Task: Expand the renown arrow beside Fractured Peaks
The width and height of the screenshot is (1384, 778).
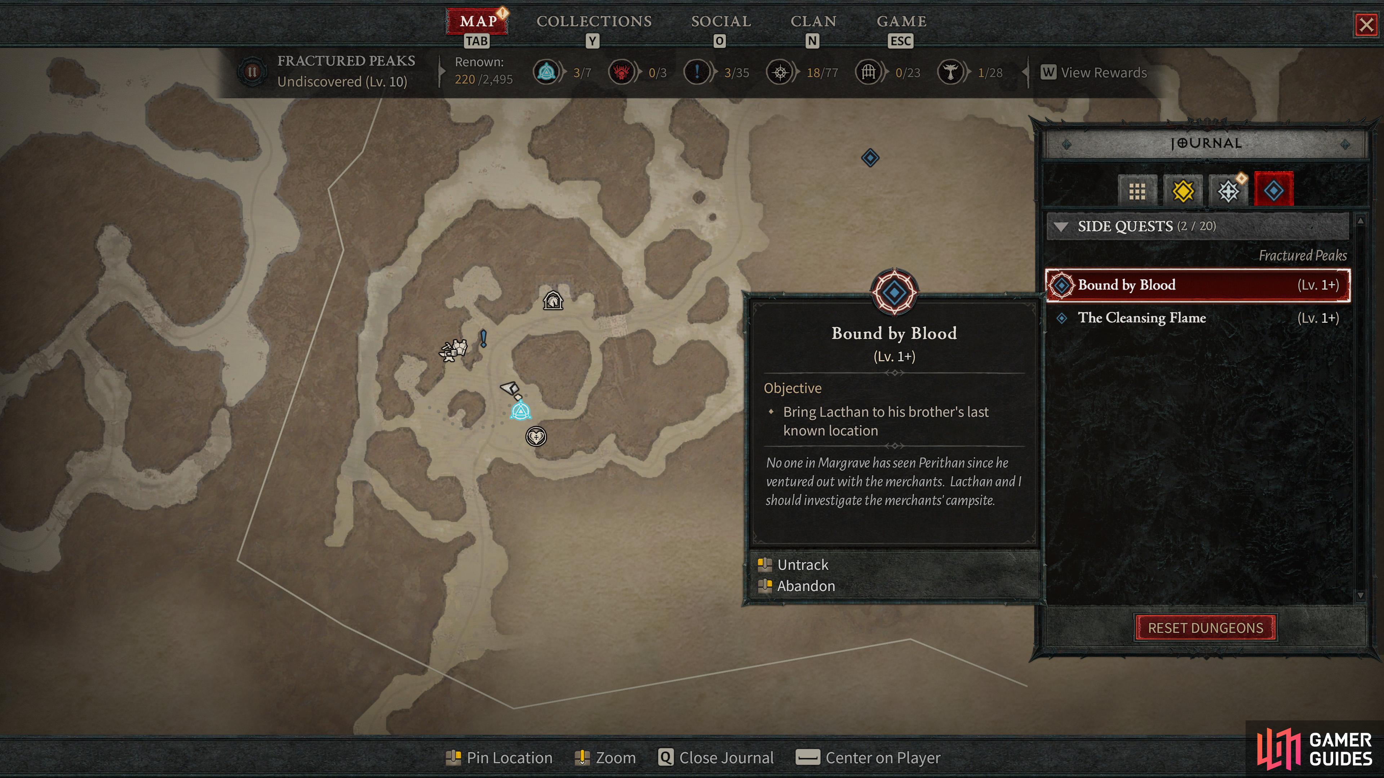Action: pos(441,71)
